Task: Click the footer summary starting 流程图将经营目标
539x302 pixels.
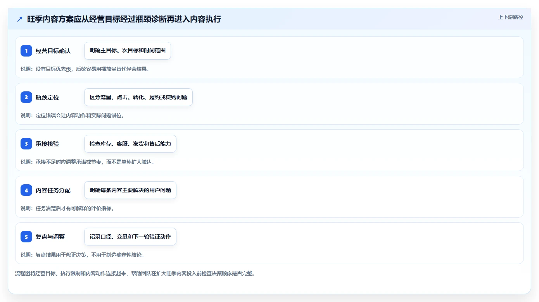Action: [x=135, y=273]
